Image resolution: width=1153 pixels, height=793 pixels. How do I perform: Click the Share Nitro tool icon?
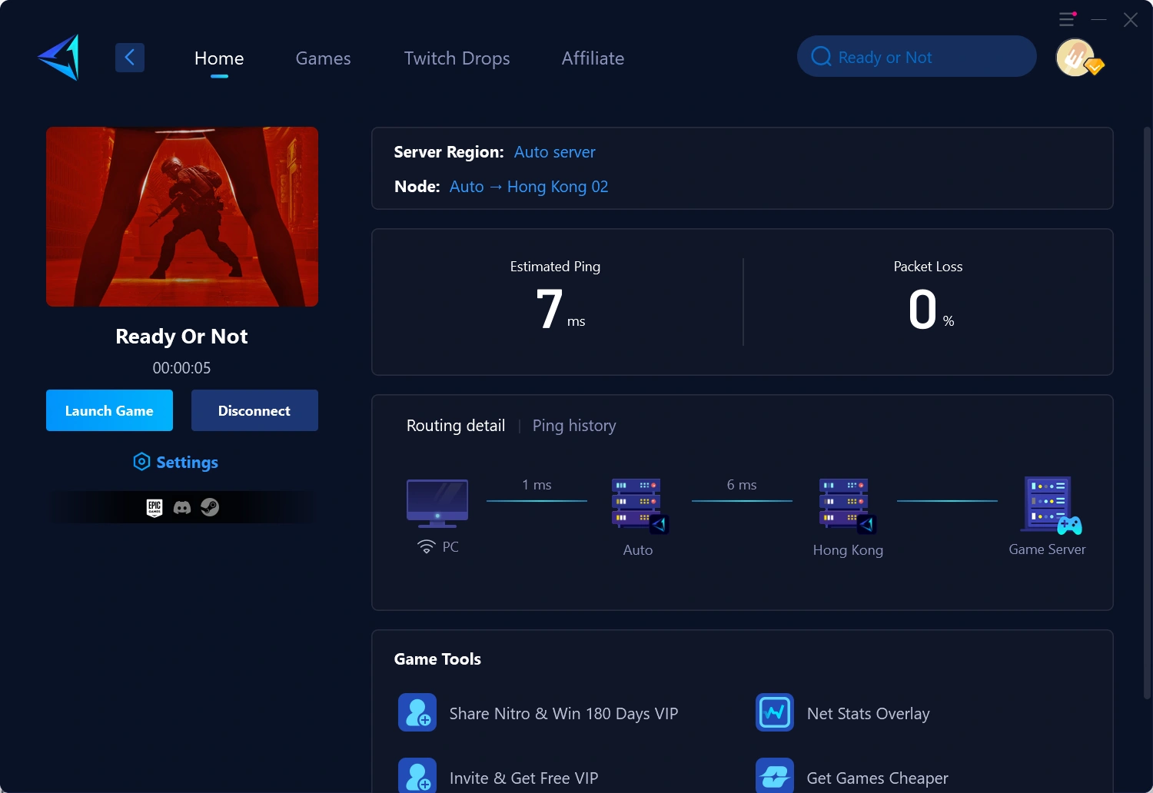point(417,712)
